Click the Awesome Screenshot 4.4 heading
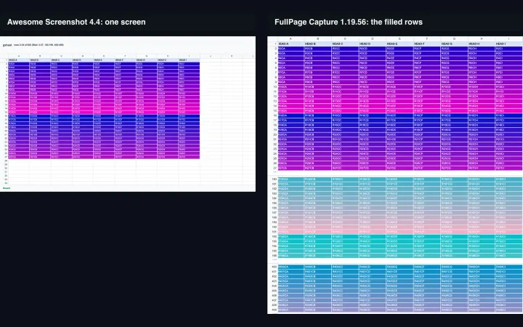Viewport: 523px width, 327px height. [76, 22]
